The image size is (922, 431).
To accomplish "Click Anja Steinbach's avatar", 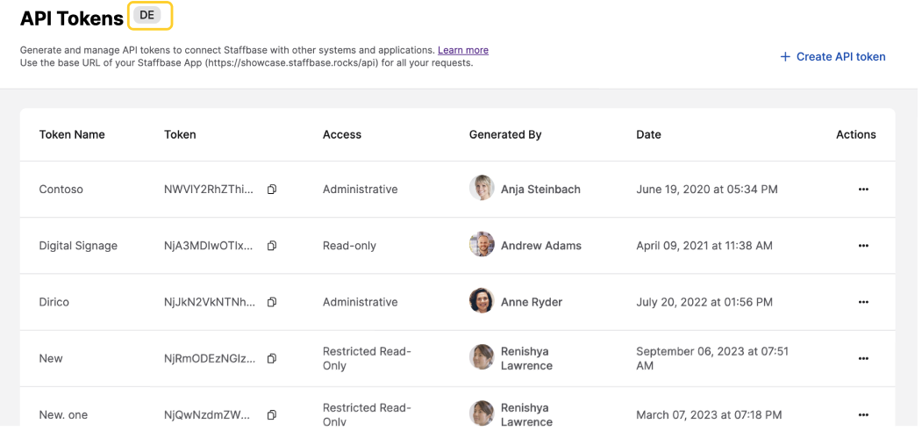I will (x=482, y=189).
